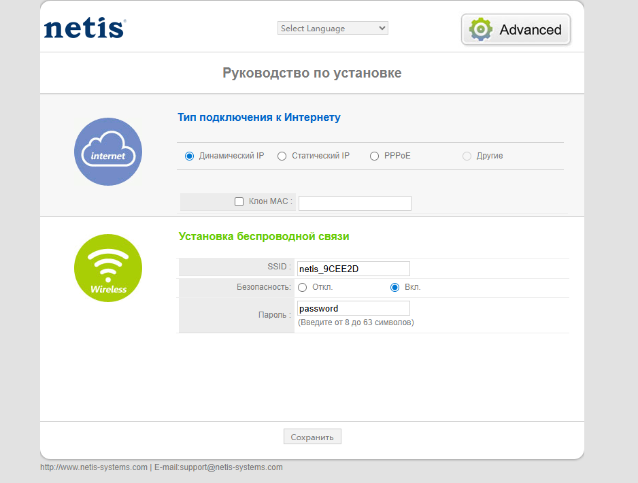The width and height of the screenshot is (638, 483).
Task: Click the Пароль password input field
Action: coord(353,308)
